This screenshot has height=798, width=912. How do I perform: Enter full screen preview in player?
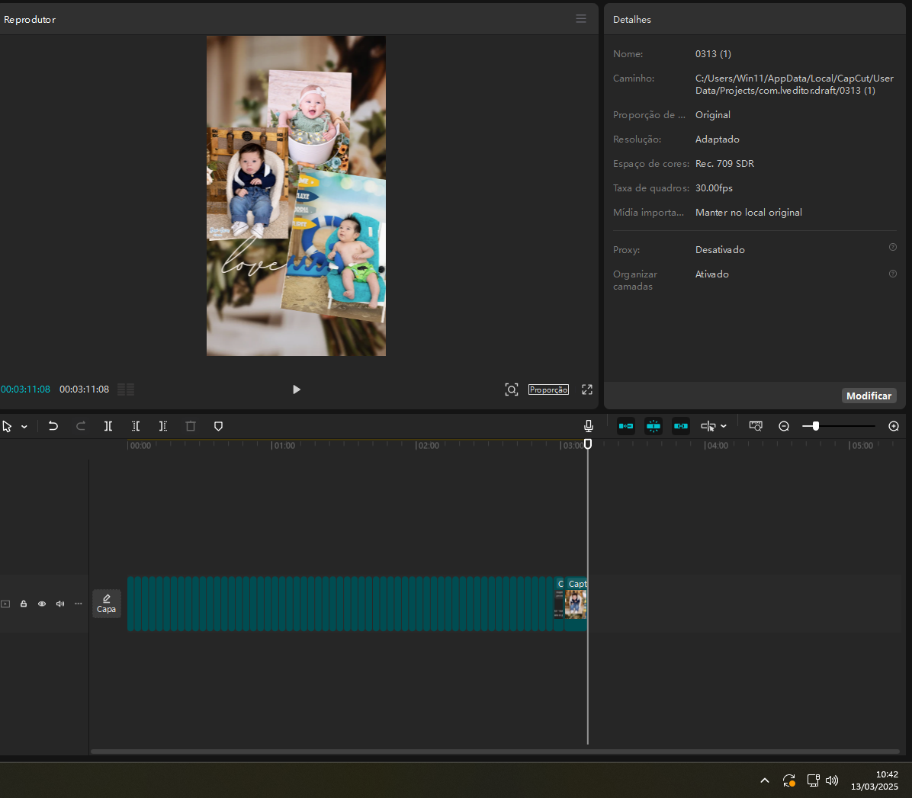[x=587, y=389]
